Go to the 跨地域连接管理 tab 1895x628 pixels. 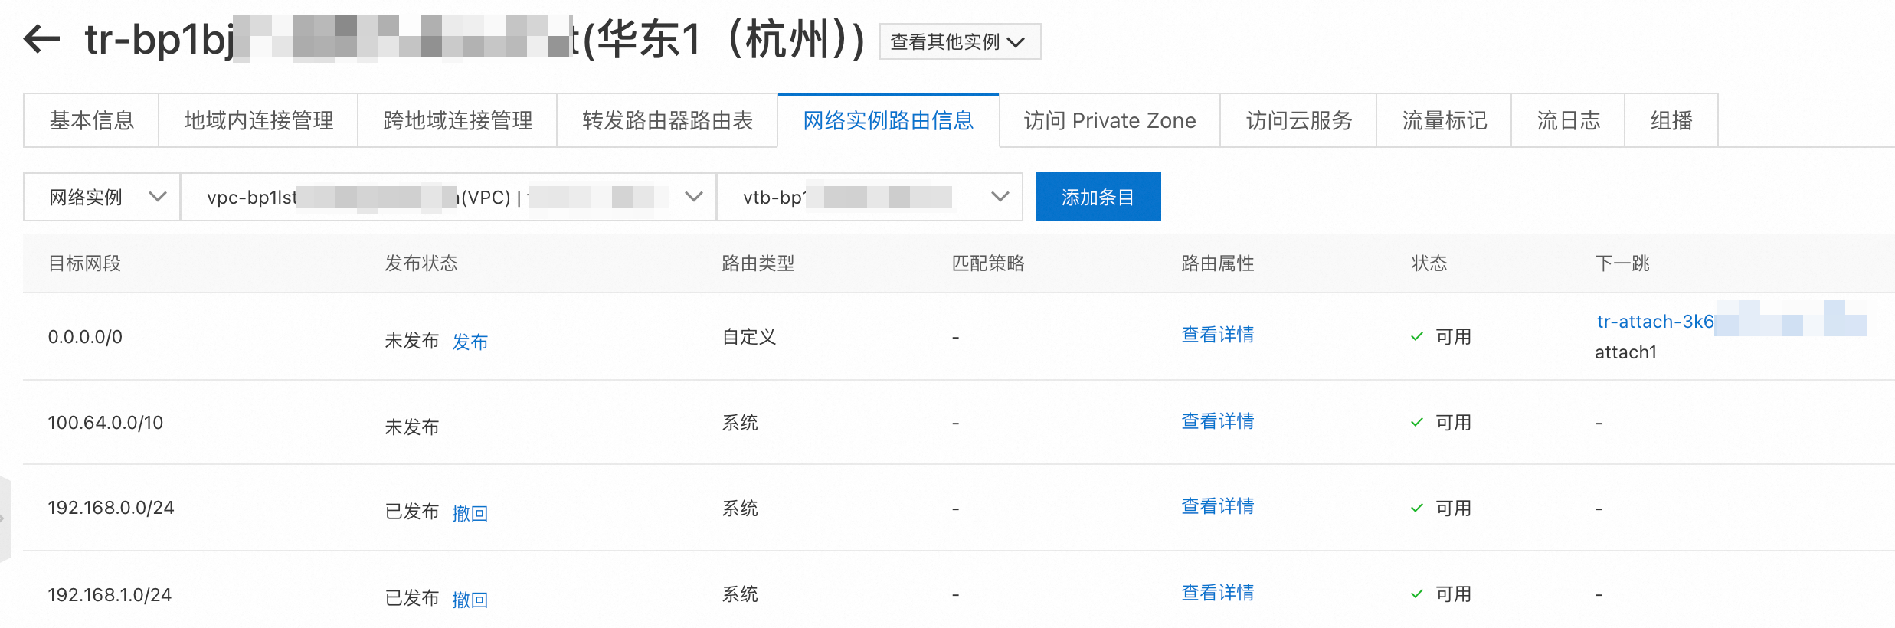click(457, 121)
